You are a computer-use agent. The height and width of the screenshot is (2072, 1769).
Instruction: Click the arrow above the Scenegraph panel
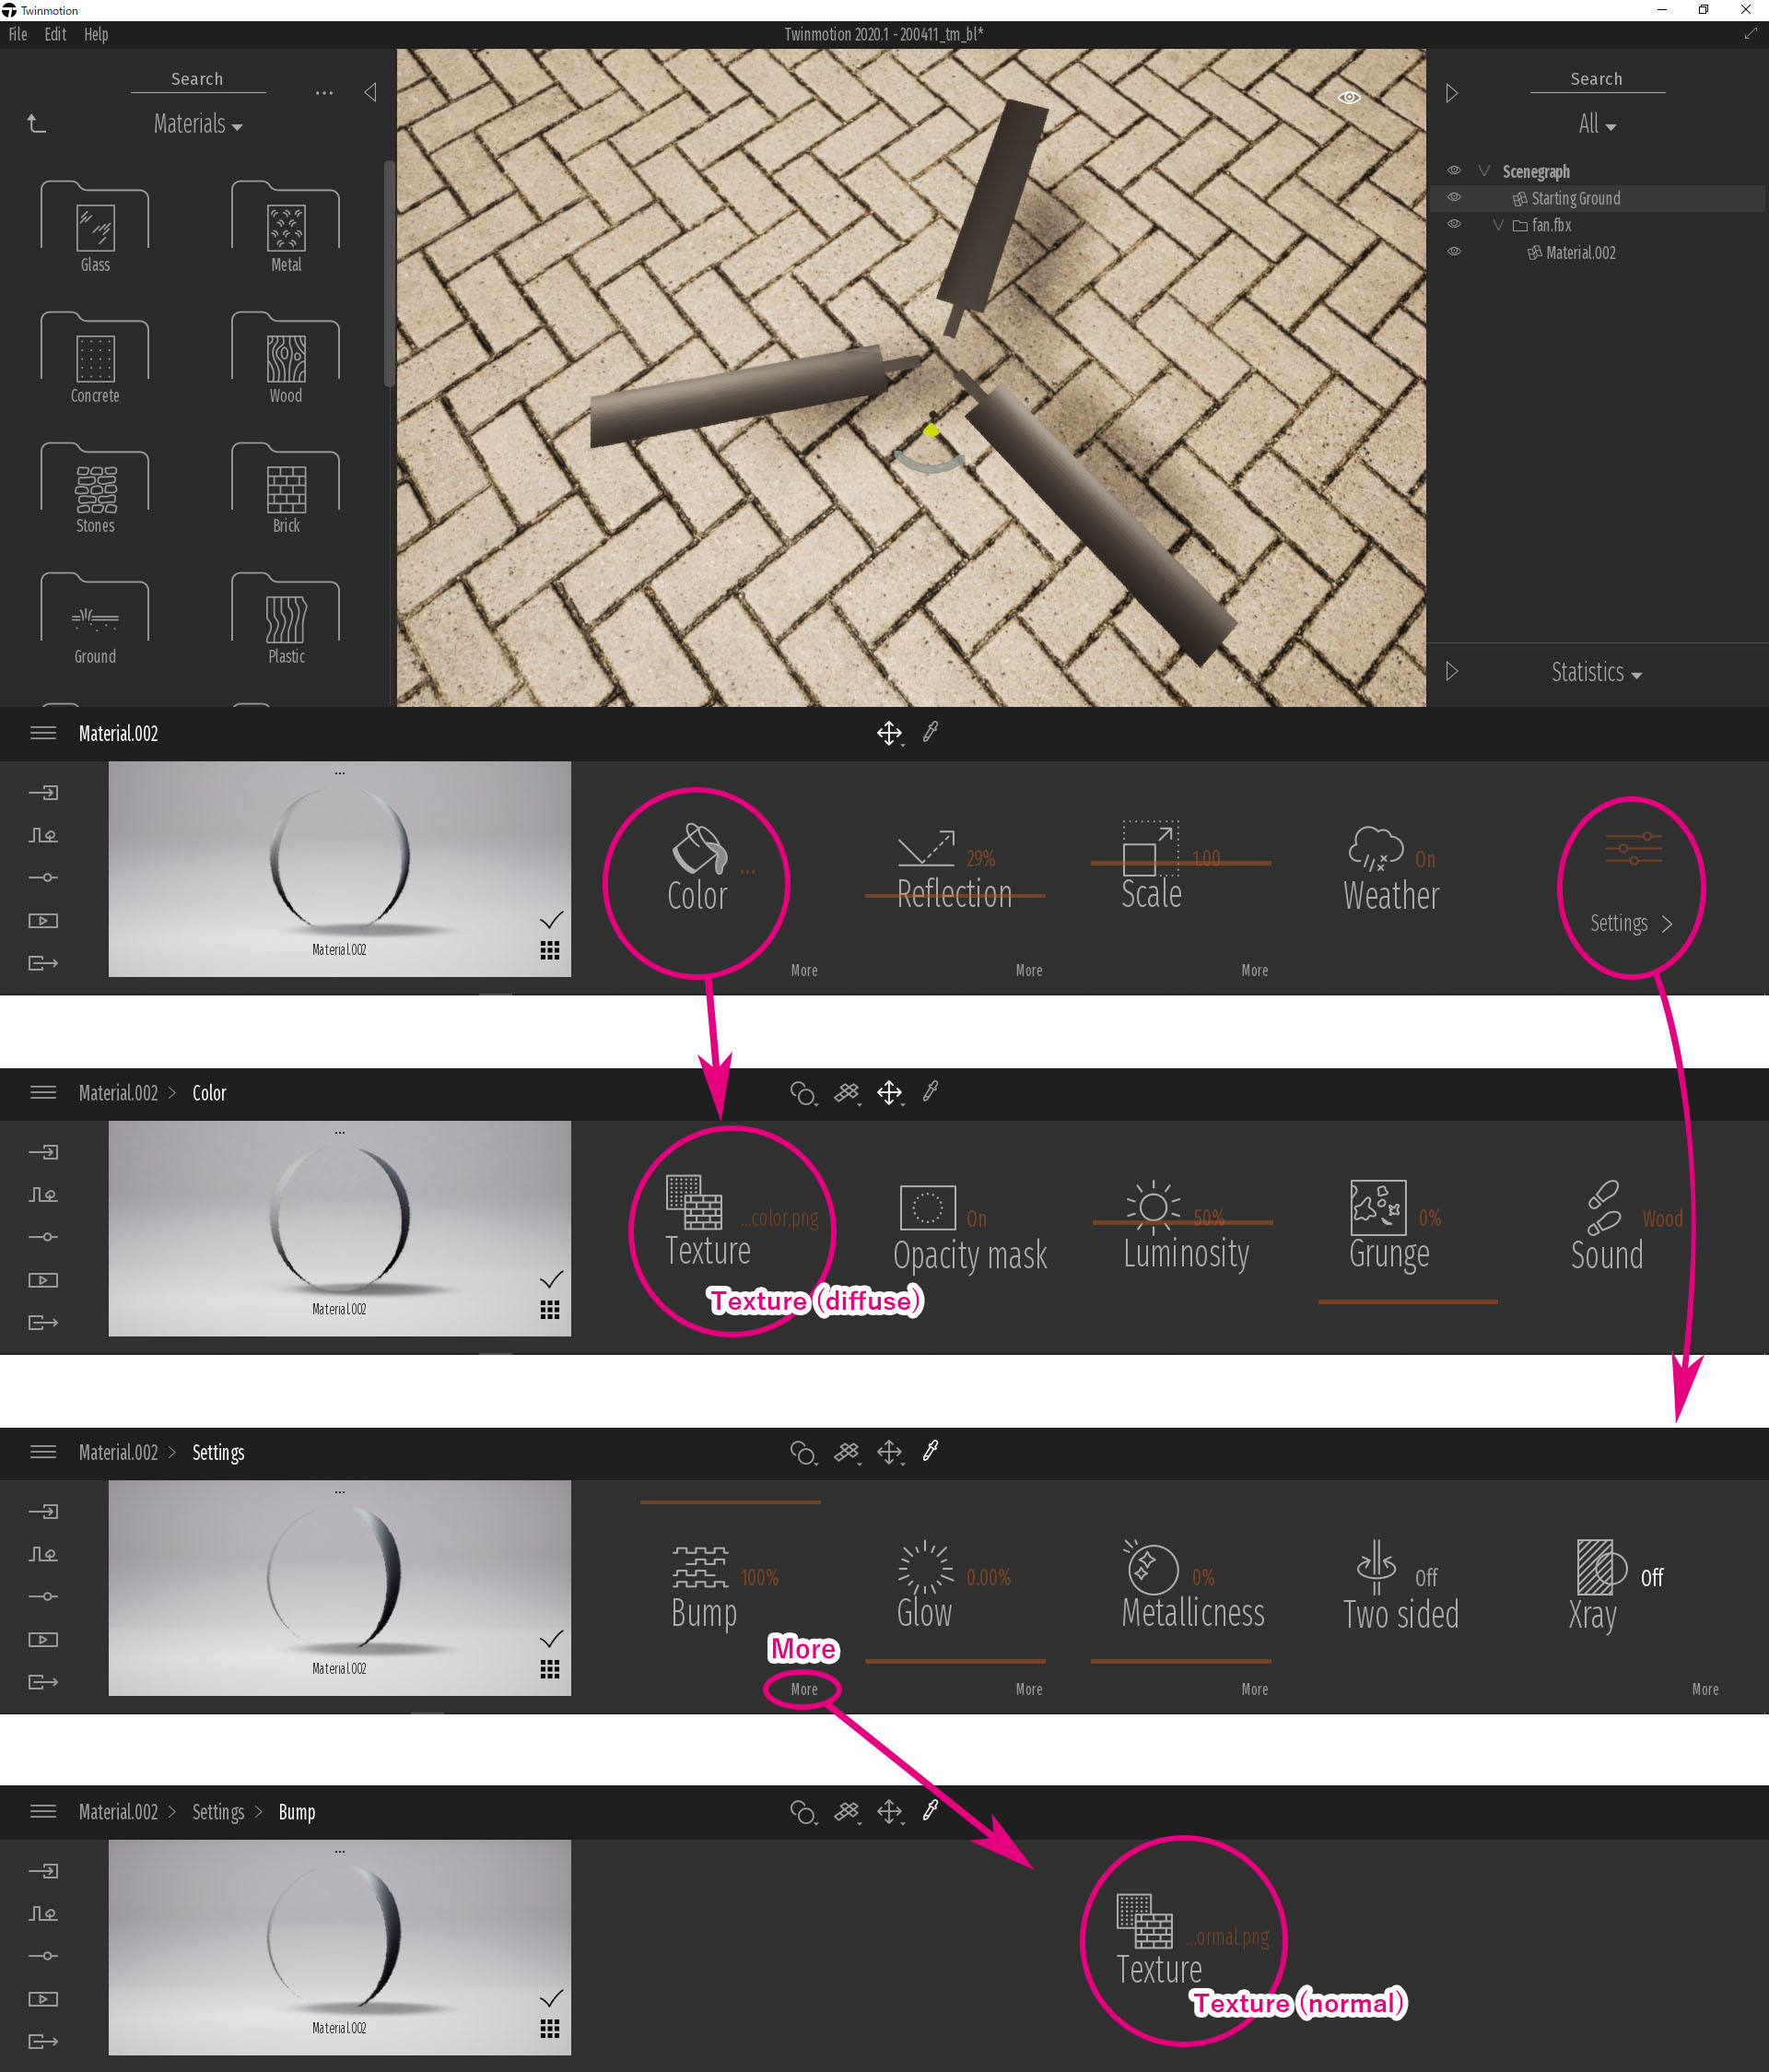click(x=1452, y=93)
